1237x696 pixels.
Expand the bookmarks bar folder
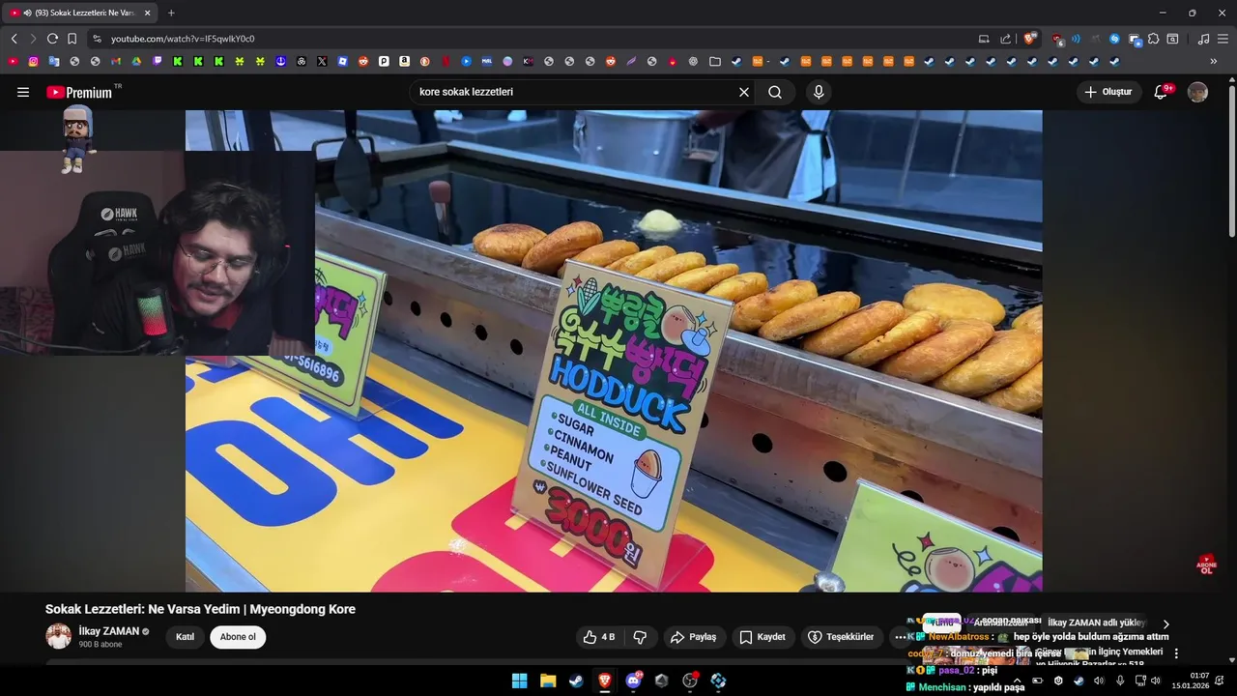point(715,61)
